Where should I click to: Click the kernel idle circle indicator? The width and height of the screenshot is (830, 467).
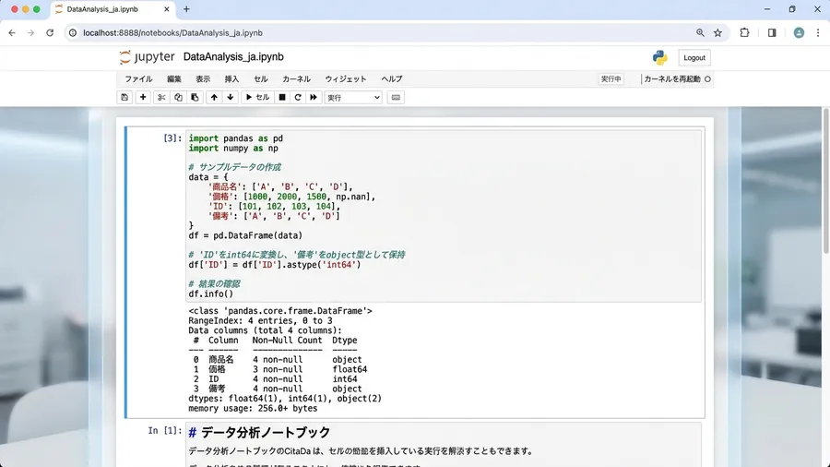click(x=707, y=78)
